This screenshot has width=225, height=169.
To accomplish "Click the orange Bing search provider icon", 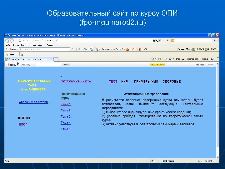I will (x=172, y=40).
